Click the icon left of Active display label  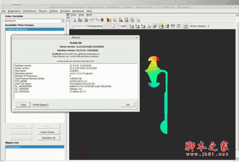[x=186, y=26]
